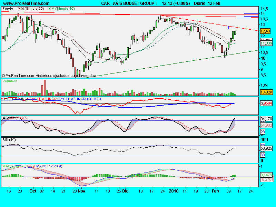Click the MM (Simple 15) legend label
This screenshot has width=276, height=207.
click(61, 9)
